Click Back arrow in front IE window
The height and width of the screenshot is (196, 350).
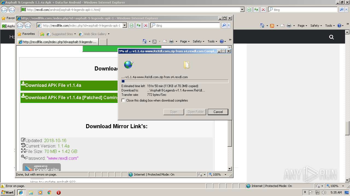click(x=20, y=26)
